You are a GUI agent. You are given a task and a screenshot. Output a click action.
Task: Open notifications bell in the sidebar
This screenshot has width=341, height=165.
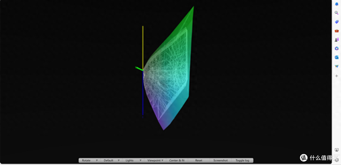point(337,4)
